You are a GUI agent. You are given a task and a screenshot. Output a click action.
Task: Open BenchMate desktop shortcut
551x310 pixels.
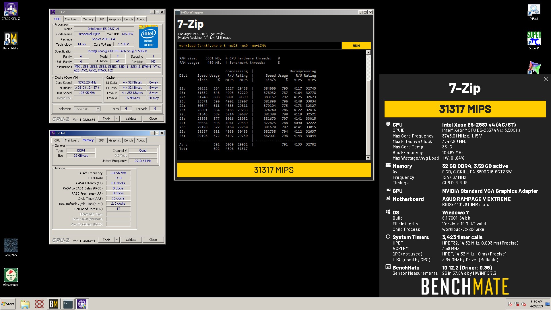pyautogui.click(x=11, y=41)
